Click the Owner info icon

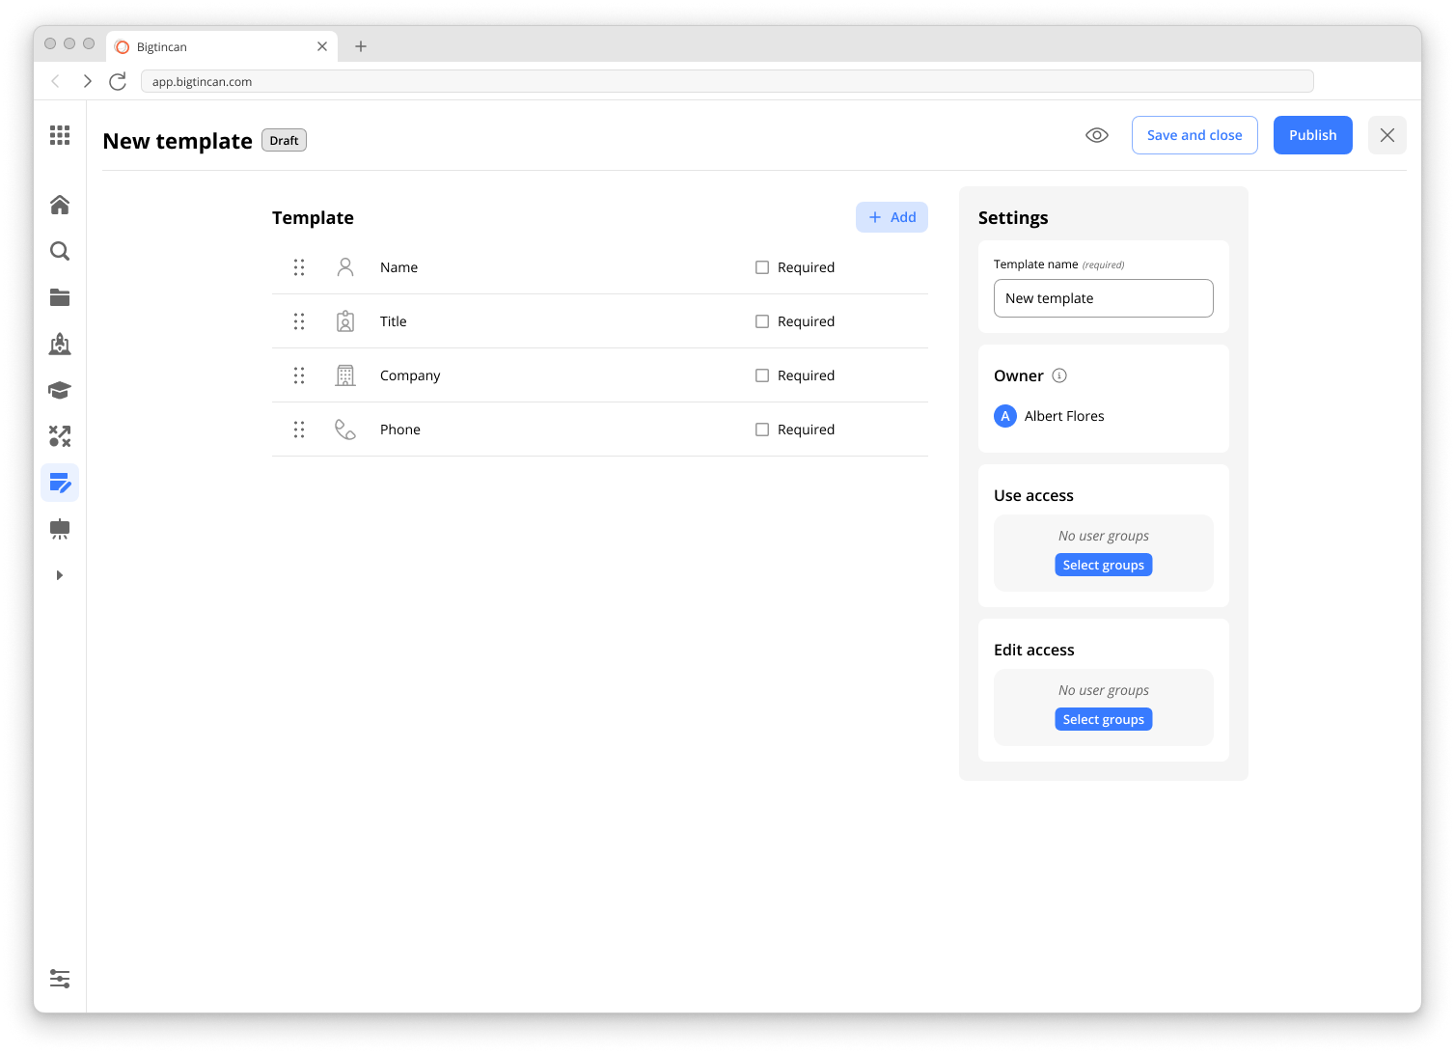pos(1059,375)
